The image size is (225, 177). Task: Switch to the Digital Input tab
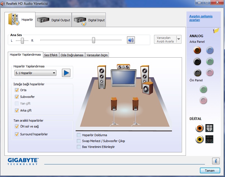pos(89,20)
